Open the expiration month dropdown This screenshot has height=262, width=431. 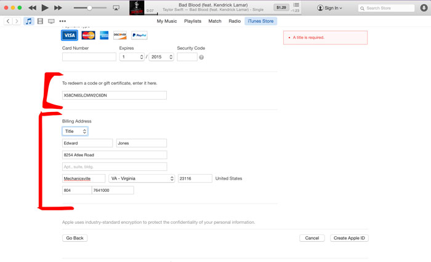pyautogui.click(x=132, y=57)
